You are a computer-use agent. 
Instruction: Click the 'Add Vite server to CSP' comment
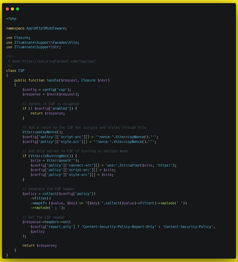click(75, 151)
